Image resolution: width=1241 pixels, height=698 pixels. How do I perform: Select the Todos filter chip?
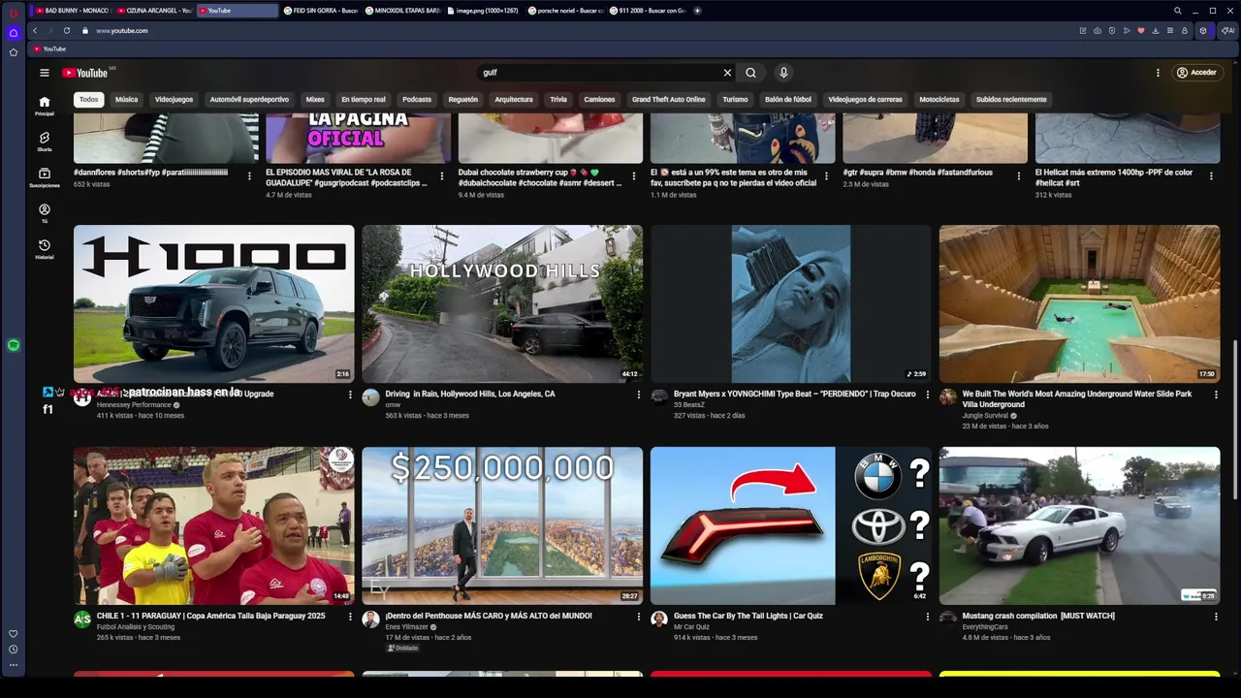pos(89,99)
